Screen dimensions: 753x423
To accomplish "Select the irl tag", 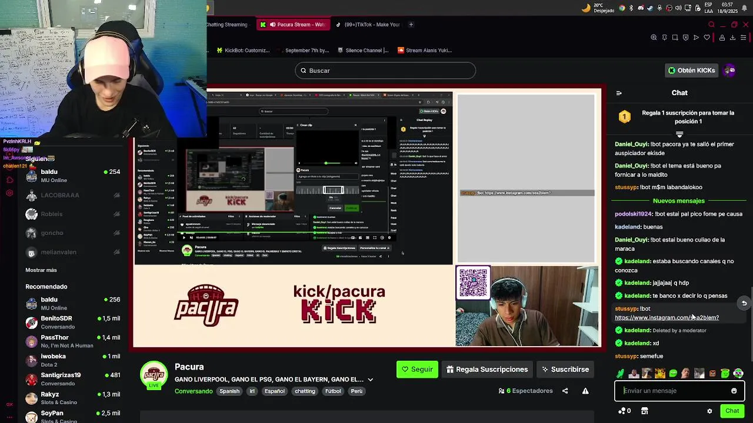I will click(252, 391).
